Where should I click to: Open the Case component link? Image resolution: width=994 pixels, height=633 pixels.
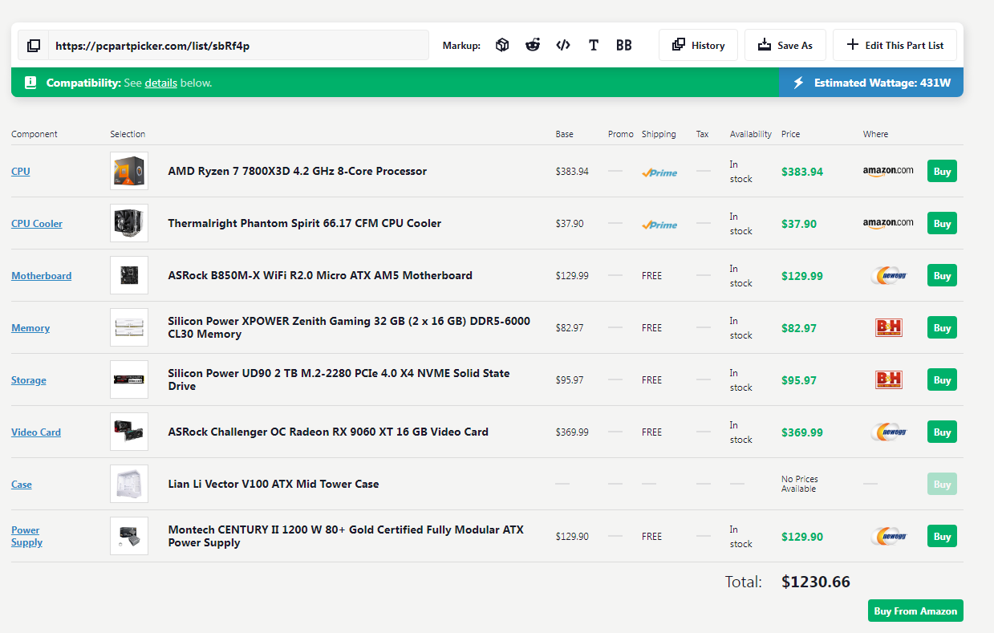click(22, 485)
